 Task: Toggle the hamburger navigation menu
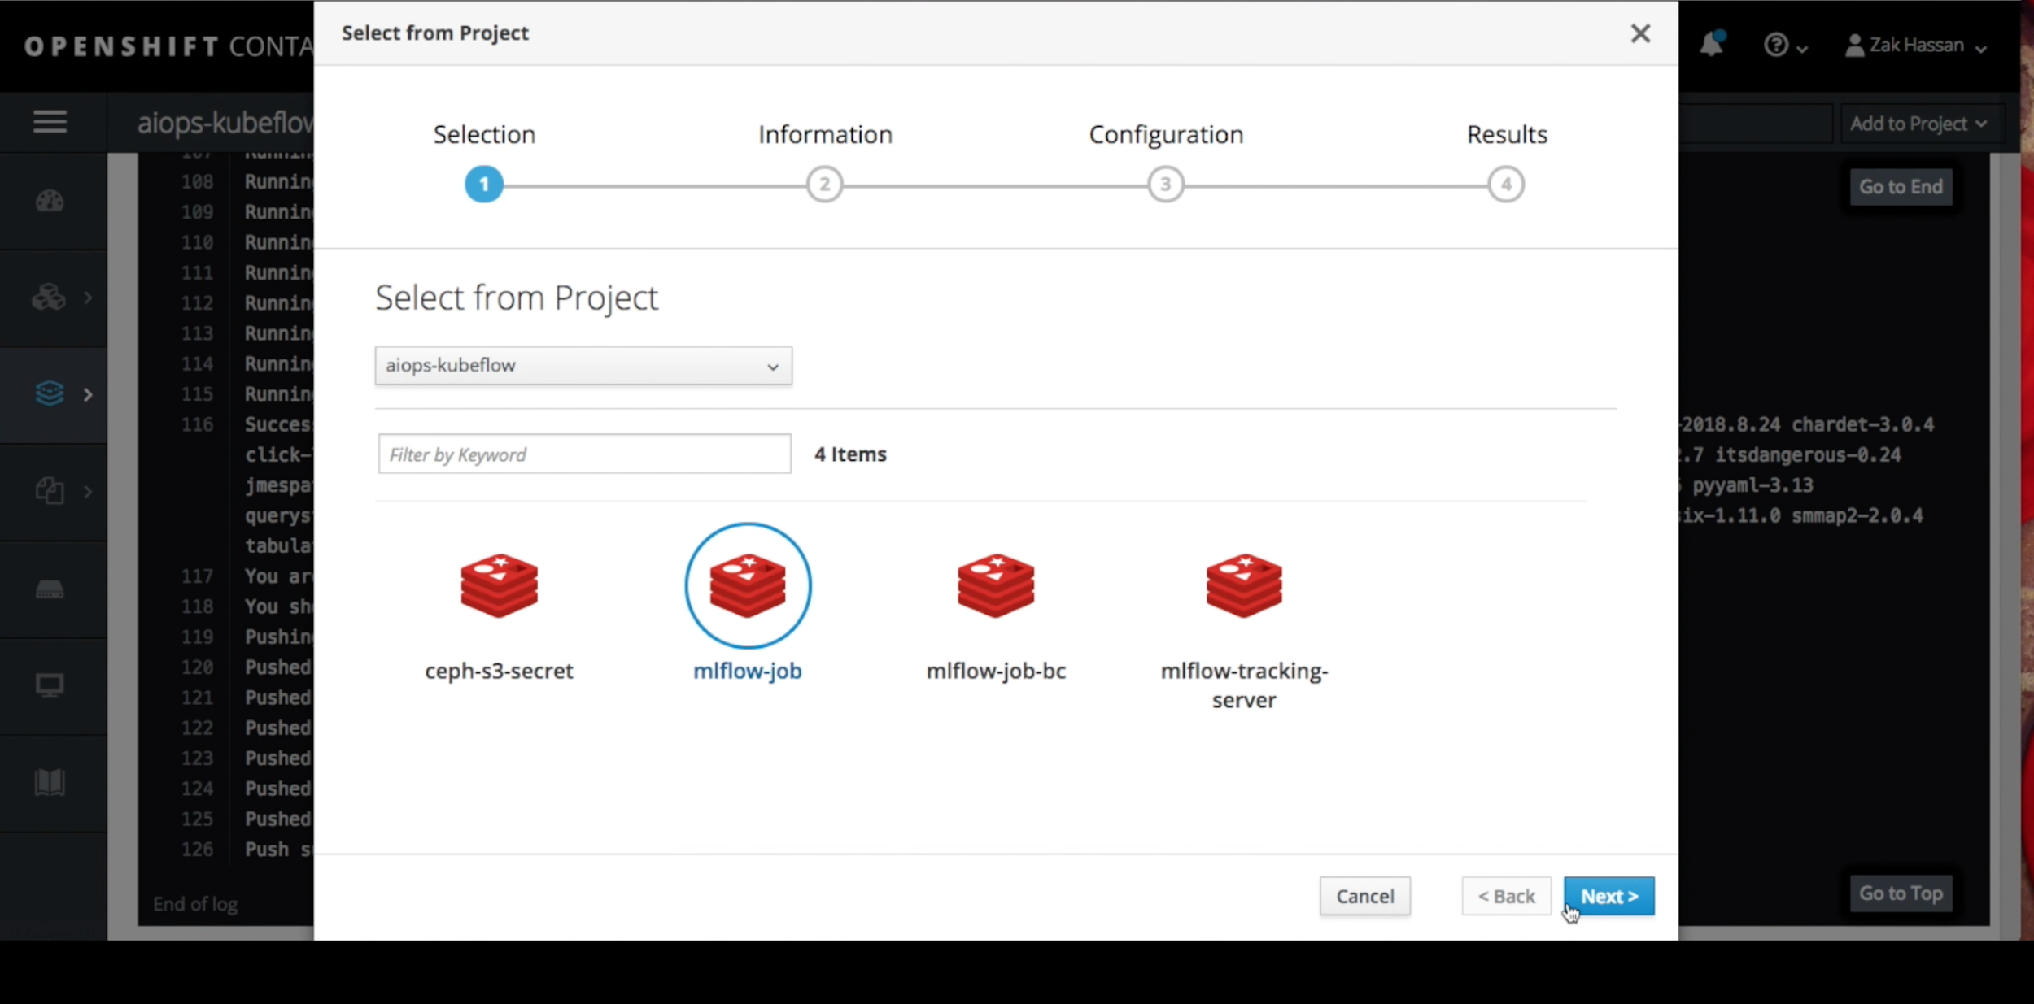coord(50,122)
